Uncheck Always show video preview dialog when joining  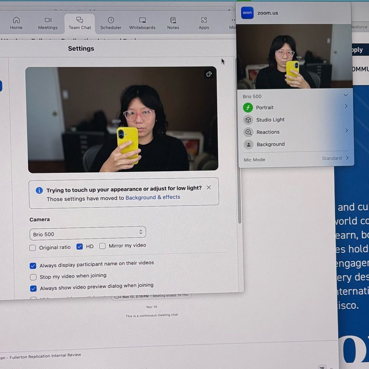coord(34,288)
